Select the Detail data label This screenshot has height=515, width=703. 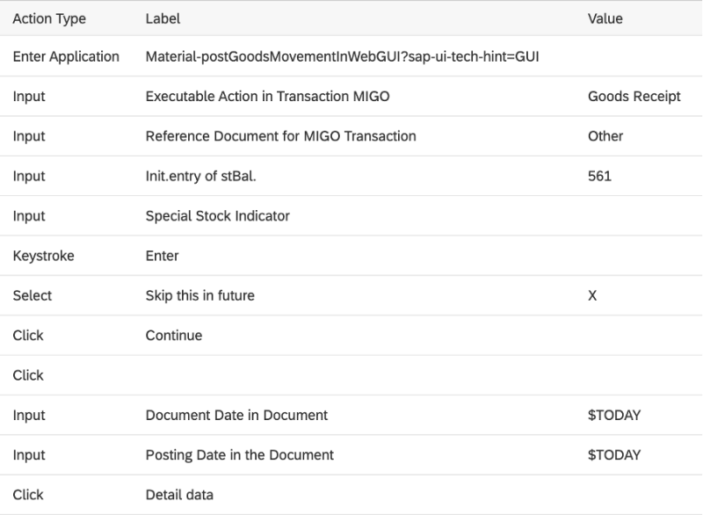pos(179,494)
